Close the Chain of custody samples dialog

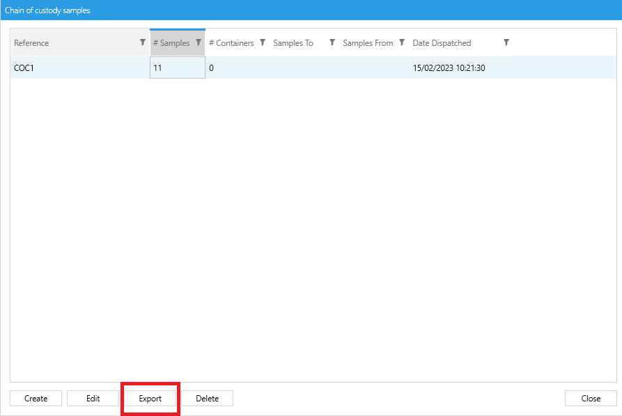coord(591,398)
